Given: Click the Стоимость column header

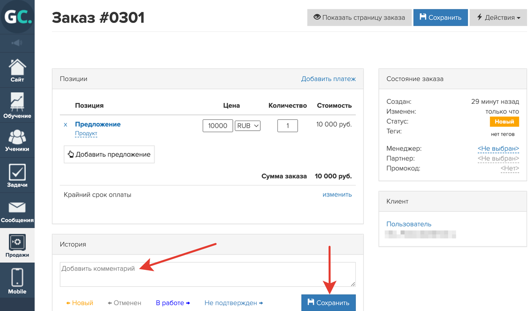Looking at the screenshot, I should [334, 106].
